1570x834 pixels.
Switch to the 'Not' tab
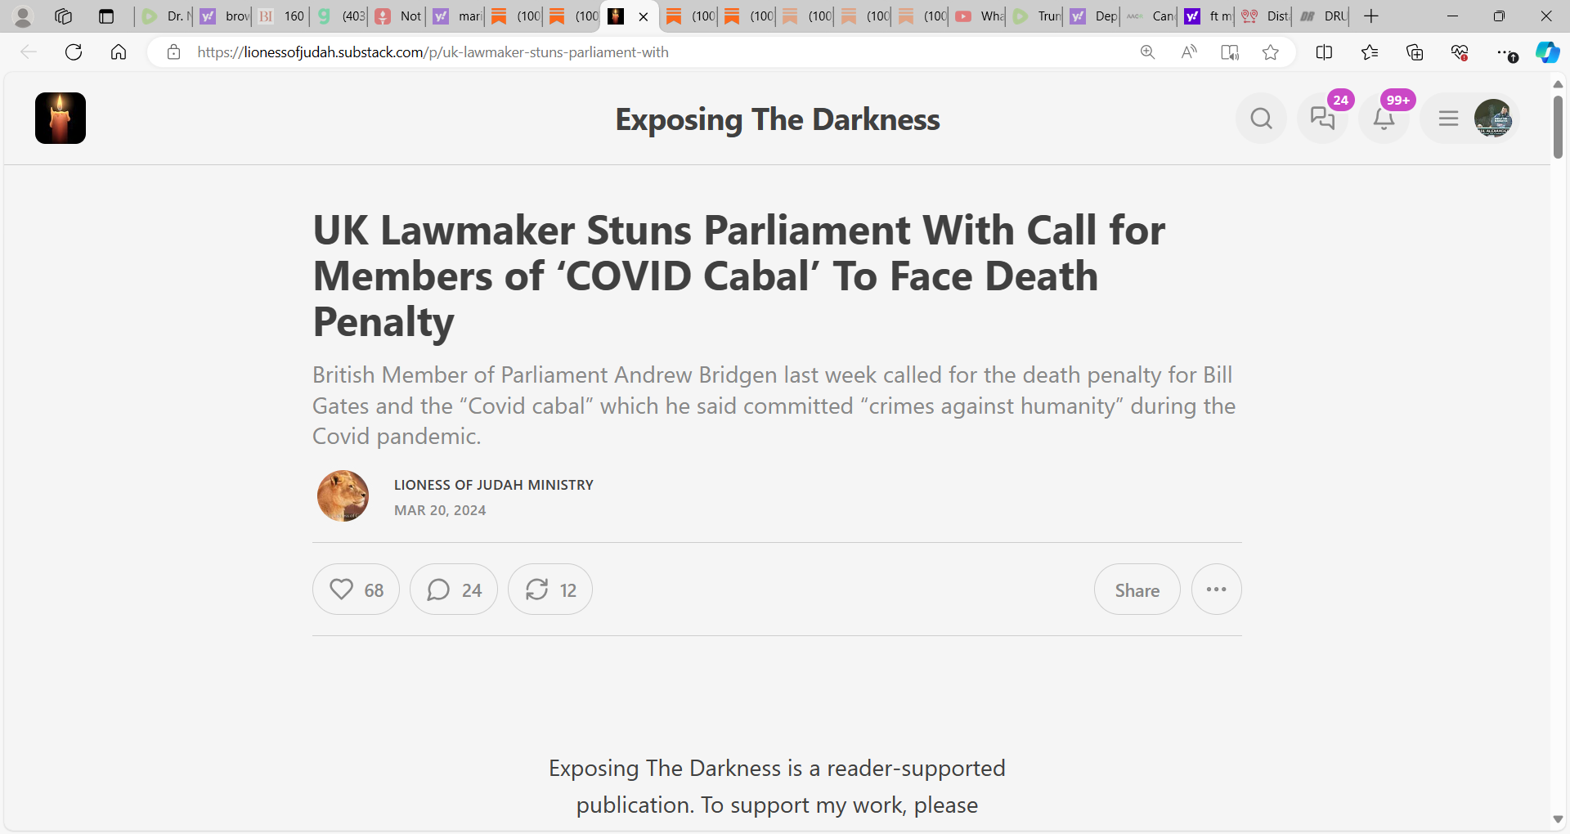[x=397, y=16]
